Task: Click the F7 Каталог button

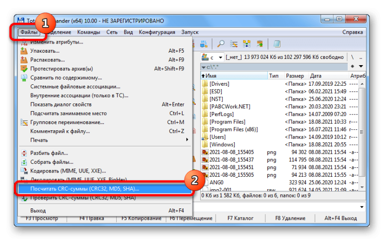Action: pos(240,218)
